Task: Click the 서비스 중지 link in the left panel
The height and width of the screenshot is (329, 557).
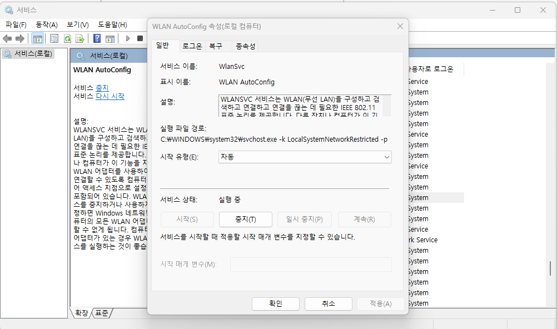Action: [x=102, y=88]
